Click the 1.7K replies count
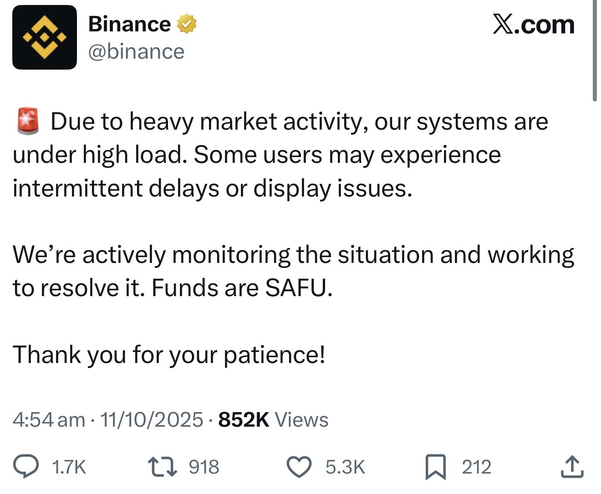Screen dimensions: 601x494 pos(69,467)
